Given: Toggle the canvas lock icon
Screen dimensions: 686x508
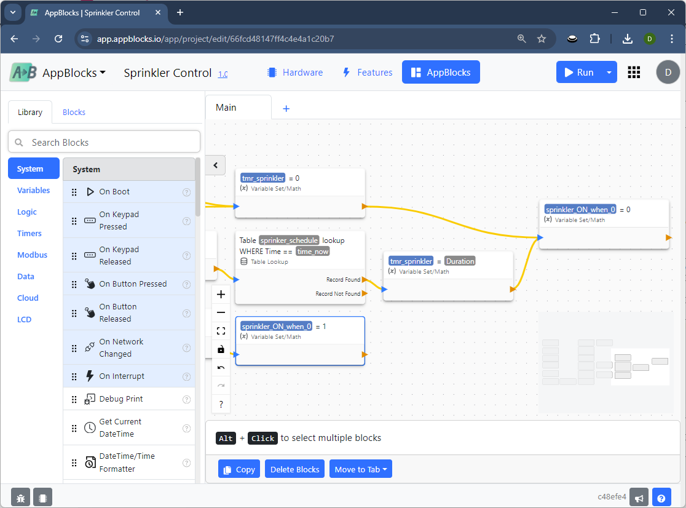Looking at the screenshot, I should (221, 349).
